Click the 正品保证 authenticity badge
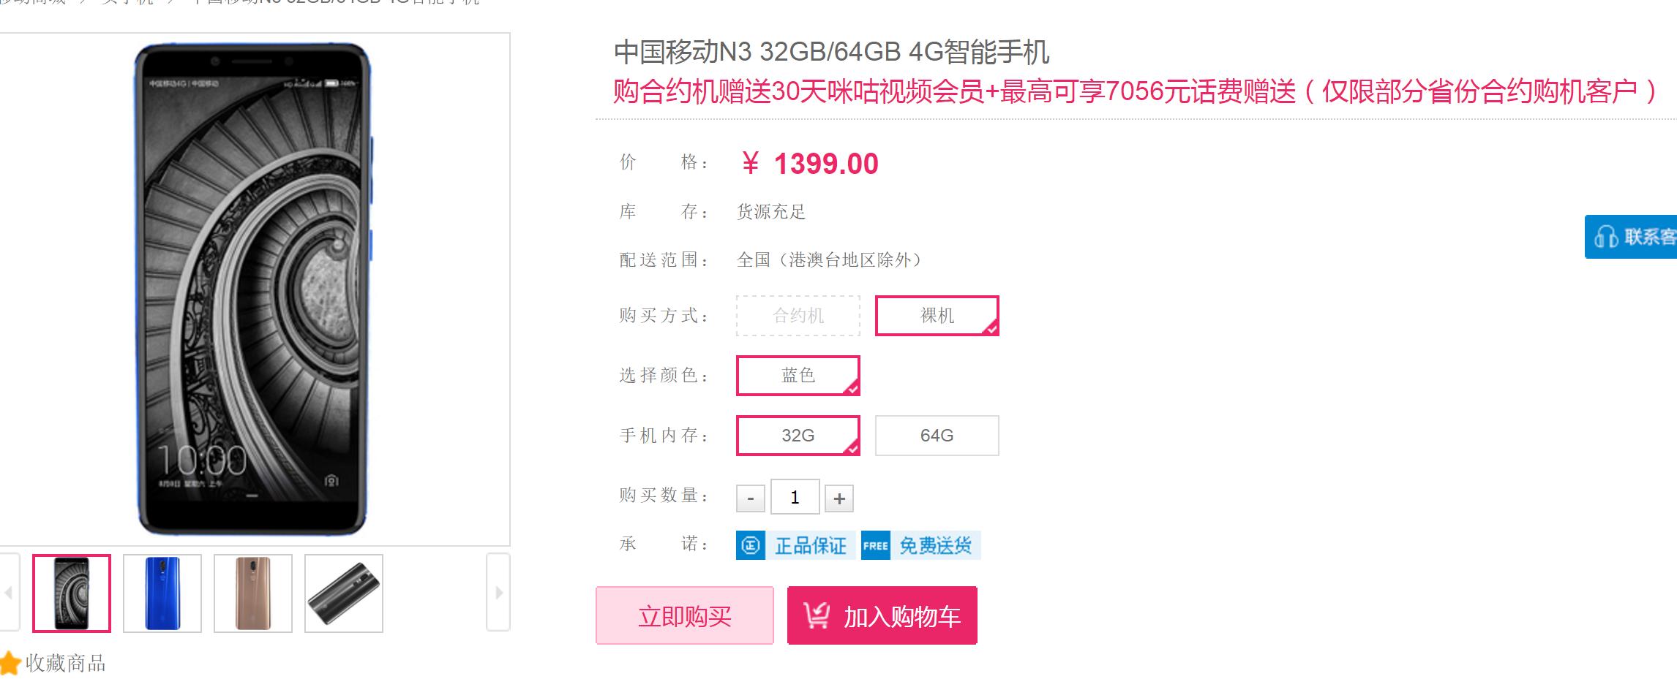This screenshot has height=679, width=1677. [795, 545]
